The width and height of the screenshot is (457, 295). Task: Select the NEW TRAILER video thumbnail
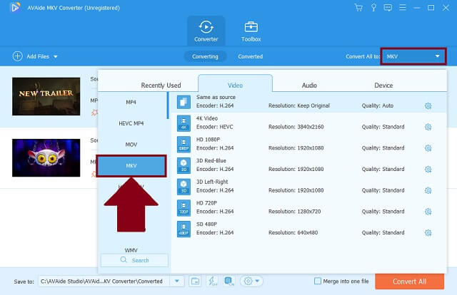46,96
